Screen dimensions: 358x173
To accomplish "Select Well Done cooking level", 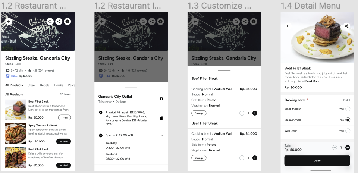I will tap(348, 131).
